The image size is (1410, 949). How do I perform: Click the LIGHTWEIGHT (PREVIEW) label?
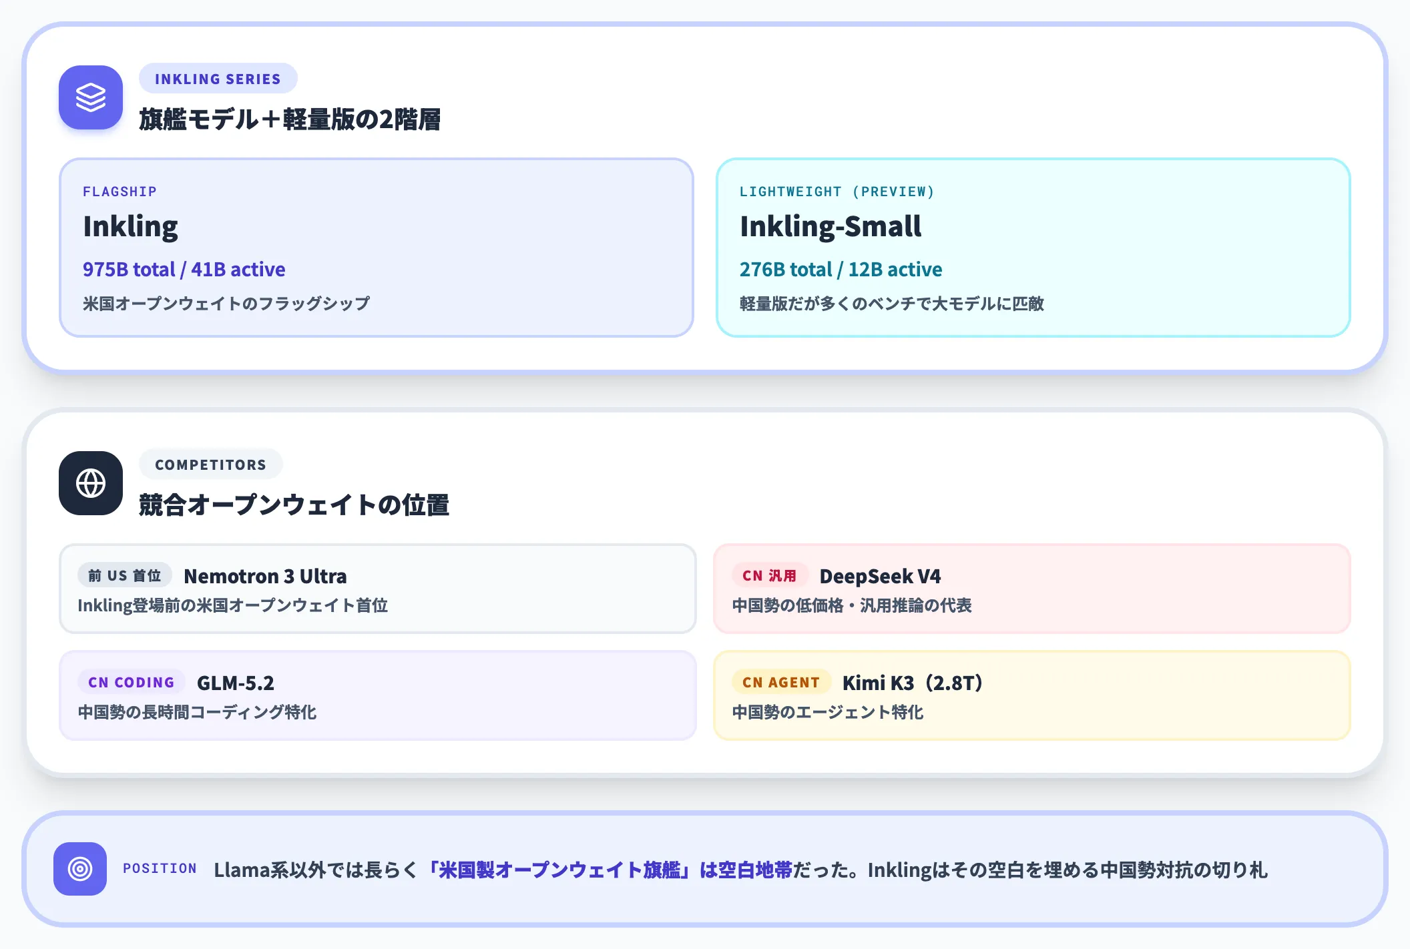pos(837,192)
